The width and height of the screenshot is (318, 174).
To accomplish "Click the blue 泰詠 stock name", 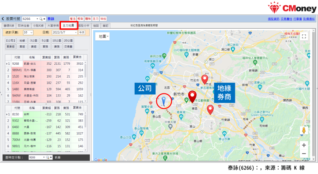I will tap(51, 19).
